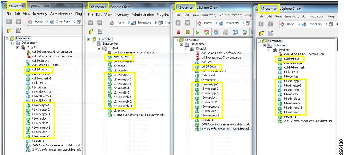This screenshot has height=155, width=344.
Task: Select cvf6-t3-csr virtual machine
Action: 209,66
